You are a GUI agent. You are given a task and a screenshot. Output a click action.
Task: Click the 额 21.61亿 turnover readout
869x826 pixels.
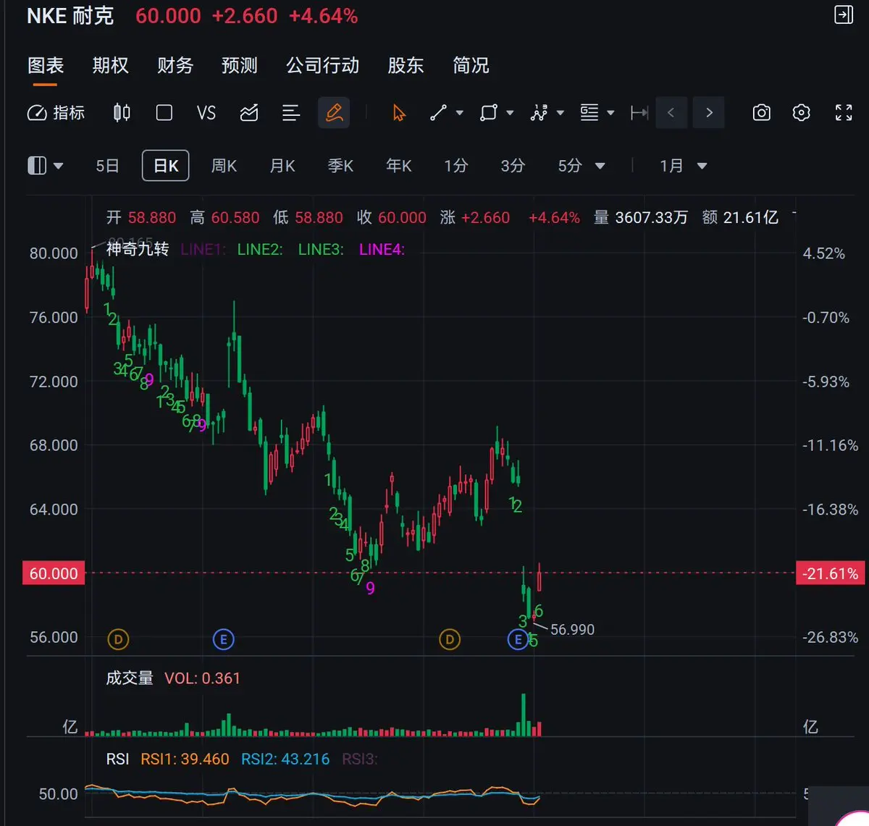pyautogui.click(x=740, y=217)
